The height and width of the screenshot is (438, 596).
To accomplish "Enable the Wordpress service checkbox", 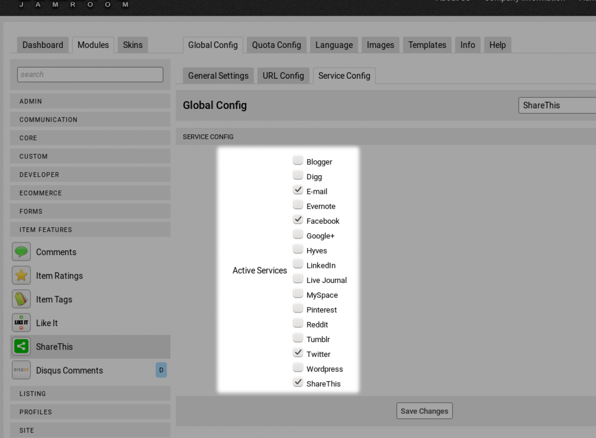I will coord(298,368).
